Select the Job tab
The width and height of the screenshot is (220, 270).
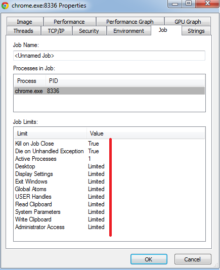coord(166,30)
